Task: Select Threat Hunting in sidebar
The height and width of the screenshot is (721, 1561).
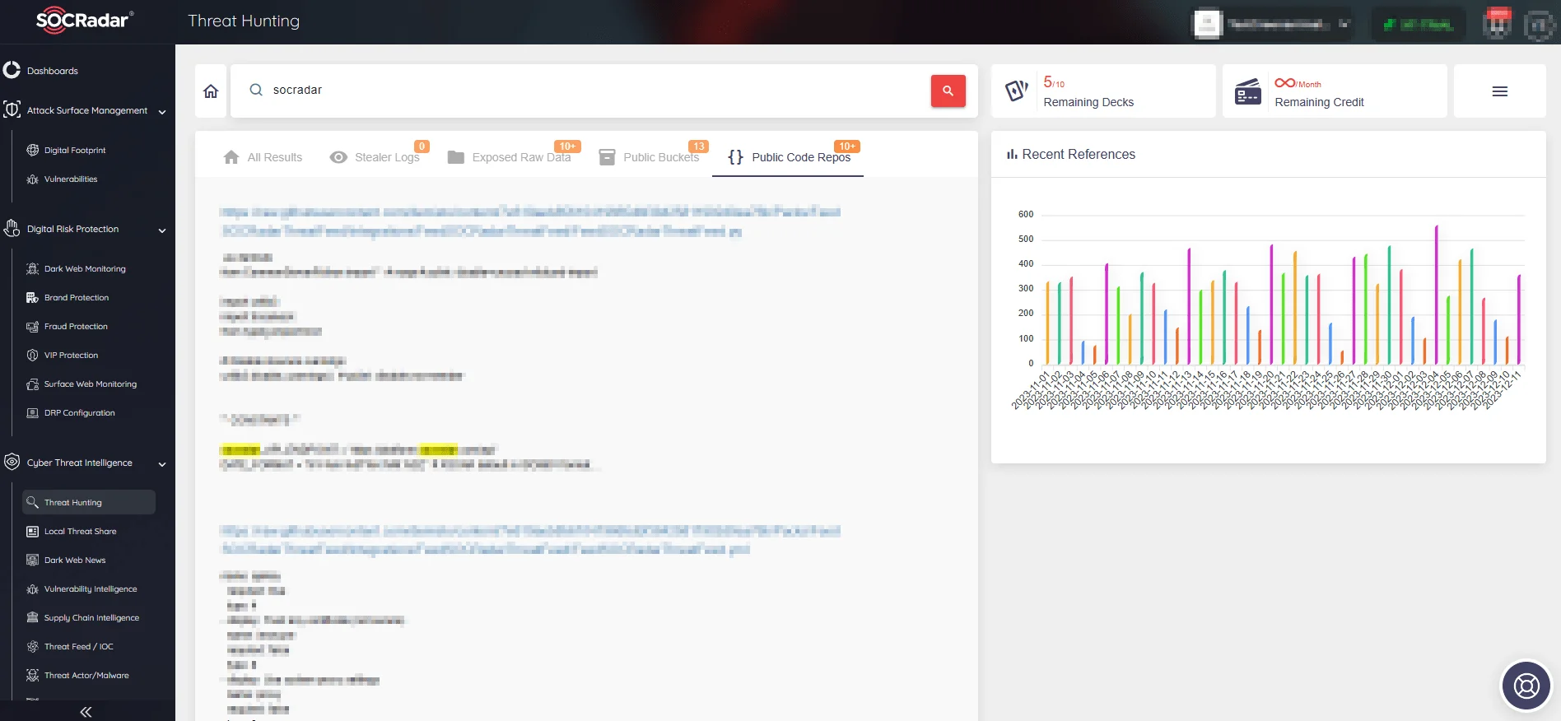Action: [x=89, y=502]
